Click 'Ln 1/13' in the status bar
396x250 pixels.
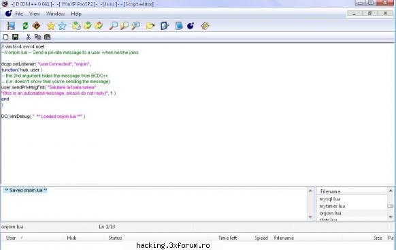tap(107, 227)
